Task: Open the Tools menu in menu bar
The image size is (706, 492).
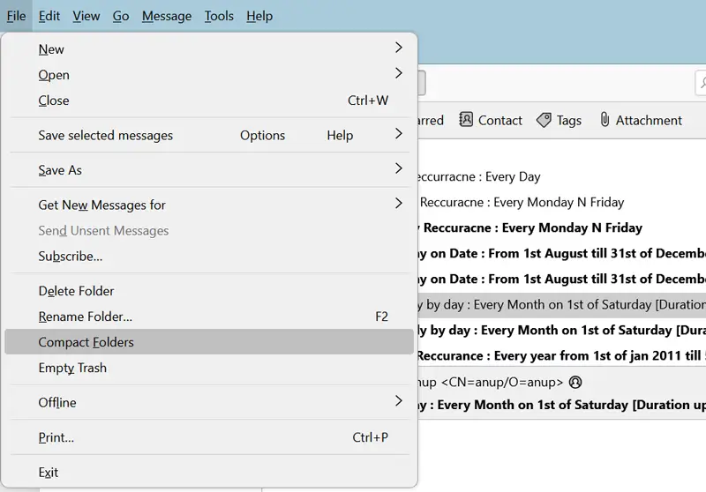Action: 219,16
